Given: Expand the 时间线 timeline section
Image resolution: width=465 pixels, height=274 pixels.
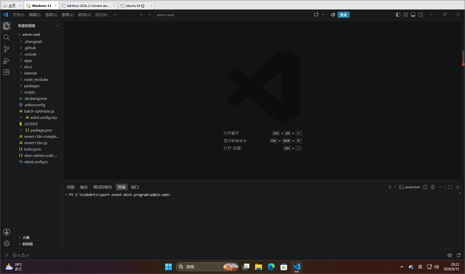Looking at the screenshot, I should [x=38, y=244].
